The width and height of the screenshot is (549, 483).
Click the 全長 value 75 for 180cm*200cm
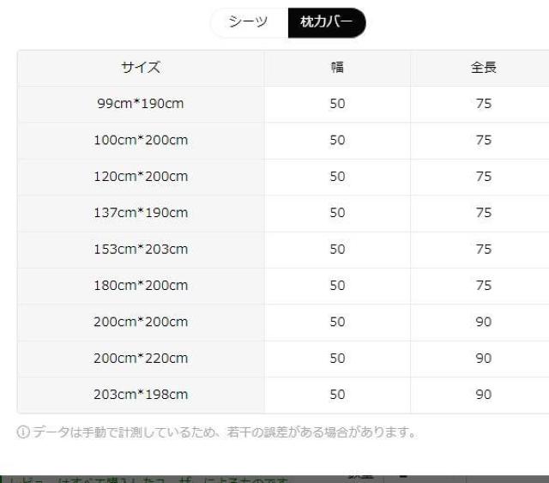pyautogui.click(x=483, y=286)
